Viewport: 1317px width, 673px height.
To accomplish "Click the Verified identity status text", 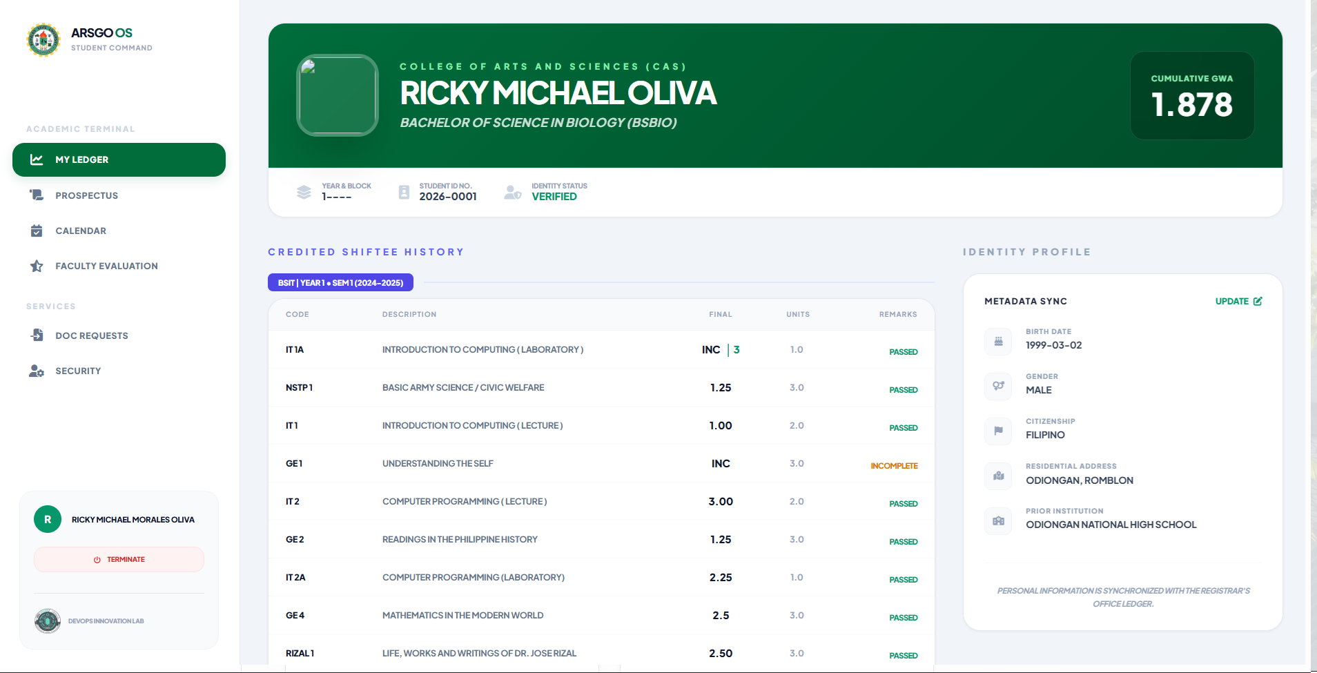I will [x=554, y=197].
